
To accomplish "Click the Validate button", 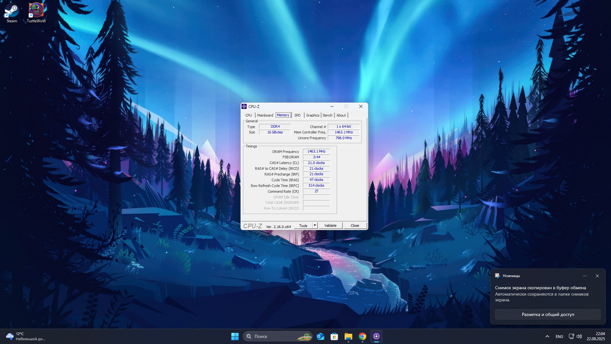I will pyautogui.click(x=330, y=226).
